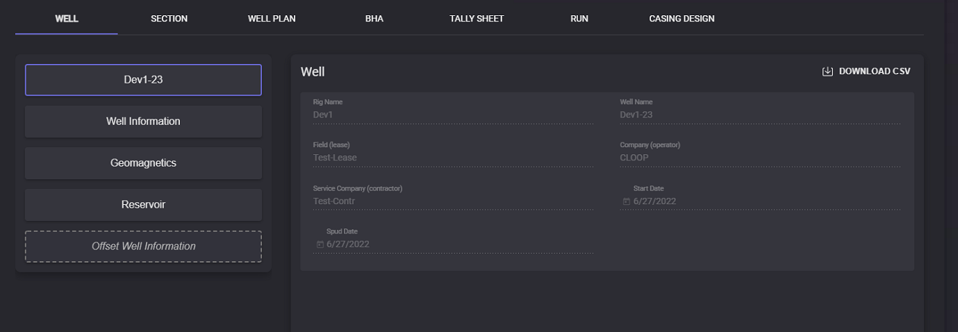Open the Well Information section

point(143,122)
